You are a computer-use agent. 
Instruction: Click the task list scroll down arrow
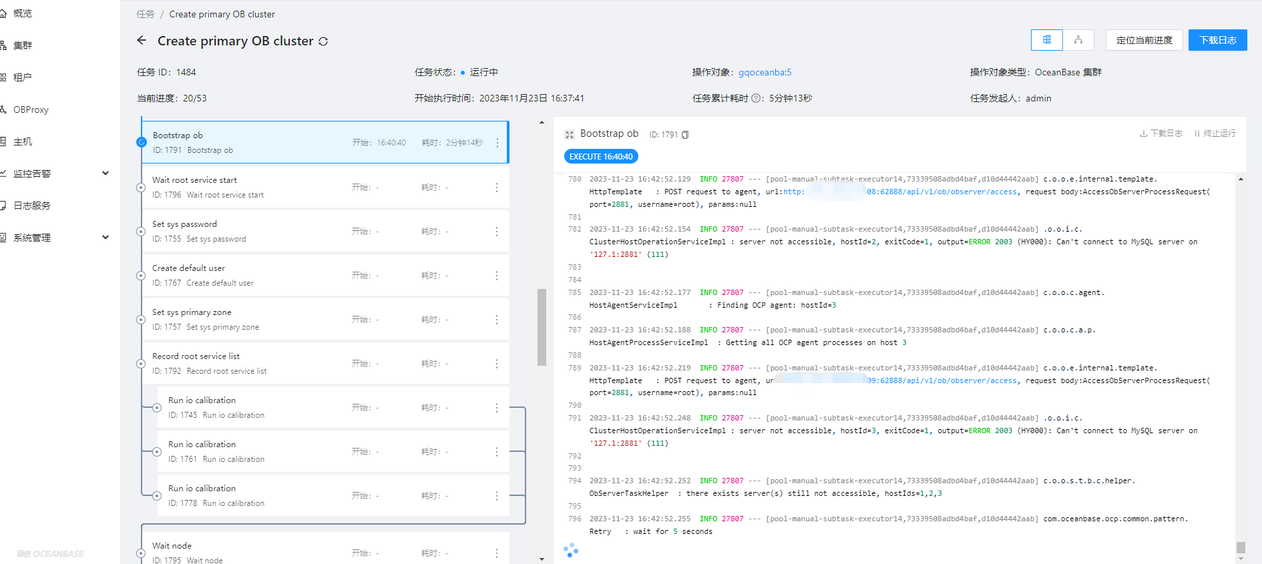coord(542,559)
